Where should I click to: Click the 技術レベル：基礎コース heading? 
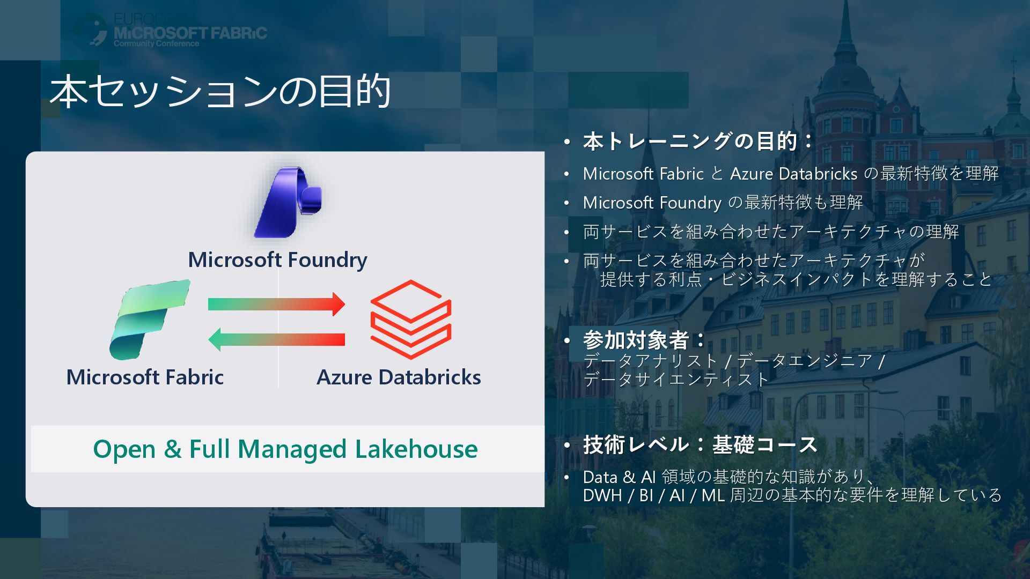700,444
